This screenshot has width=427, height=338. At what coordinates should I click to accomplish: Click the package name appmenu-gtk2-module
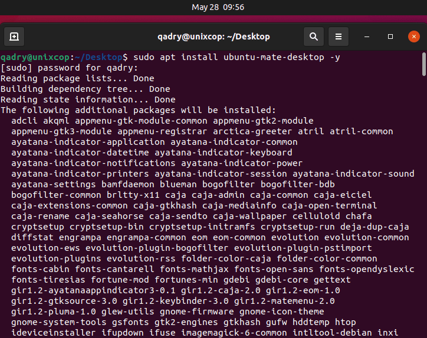[263, 121]
